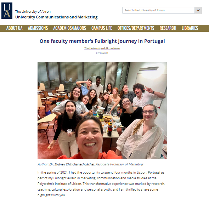Open the RESEARCH menu item
Viewport: 209px width, 198px height.
pos(168,28)
